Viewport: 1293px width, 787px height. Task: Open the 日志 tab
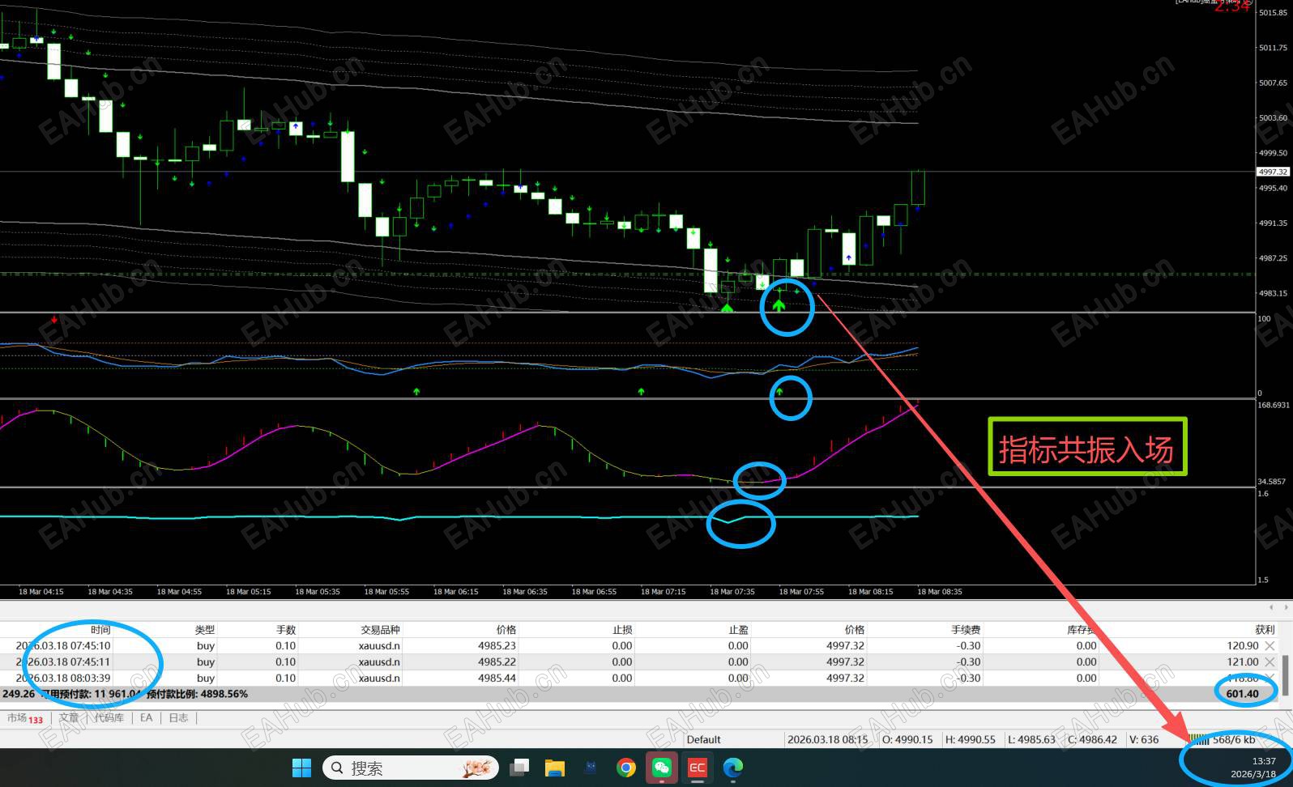[178, 717]
